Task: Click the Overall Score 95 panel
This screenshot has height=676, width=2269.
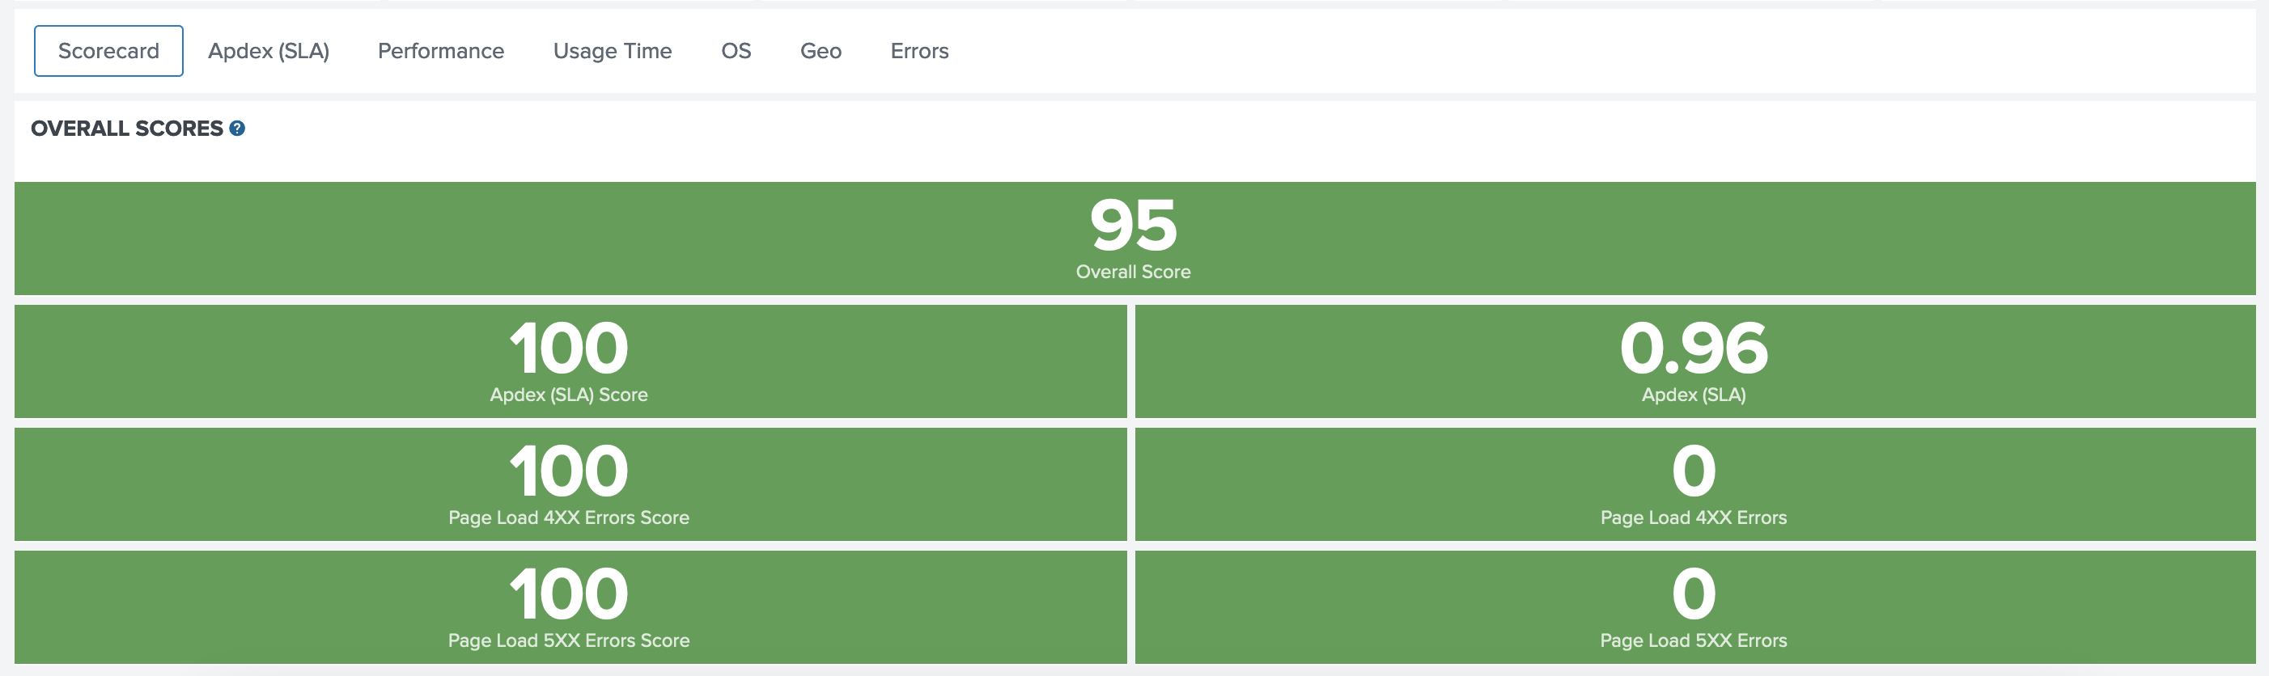Action: click(1134, 238)
